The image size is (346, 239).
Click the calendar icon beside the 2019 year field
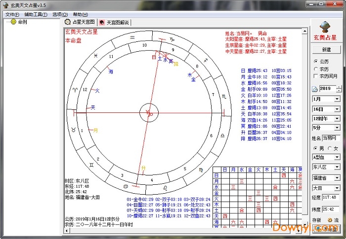[315, 89]
